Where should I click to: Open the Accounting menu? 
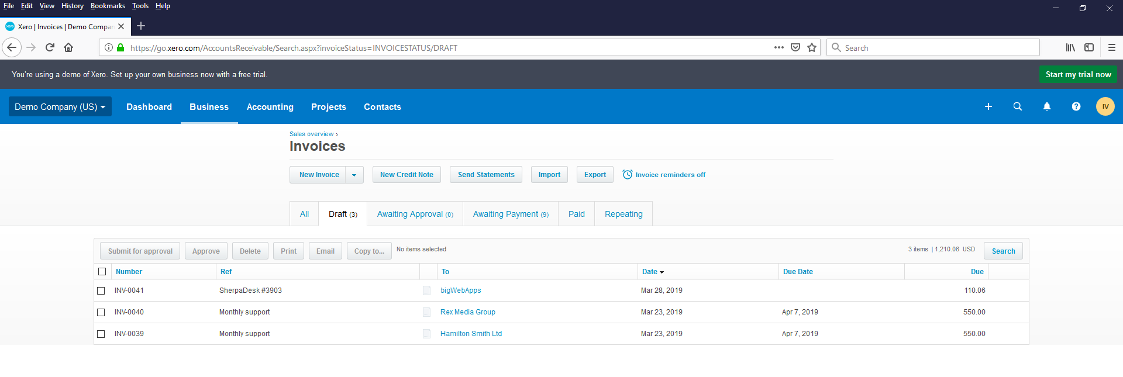pyautogui.click(x=270, y=107)
